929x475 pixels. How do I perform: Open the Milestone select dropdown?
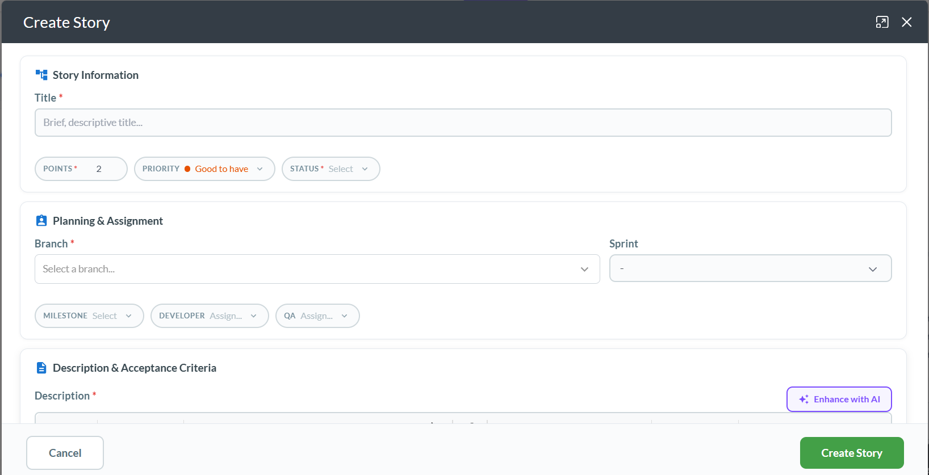[x=89, y=316]
